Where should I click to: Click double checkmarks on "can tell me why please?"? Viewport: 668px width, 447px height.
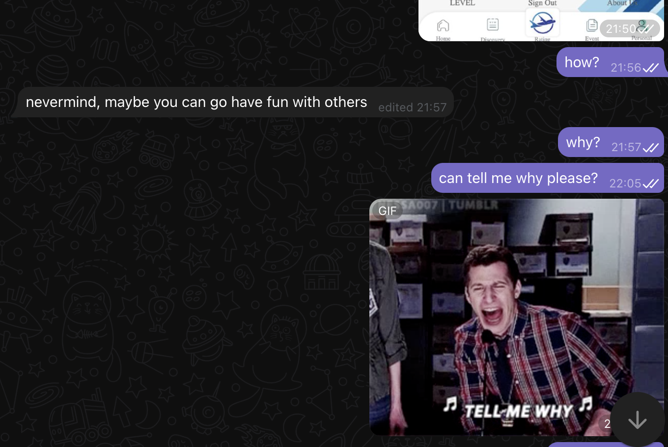pos(651,184)
